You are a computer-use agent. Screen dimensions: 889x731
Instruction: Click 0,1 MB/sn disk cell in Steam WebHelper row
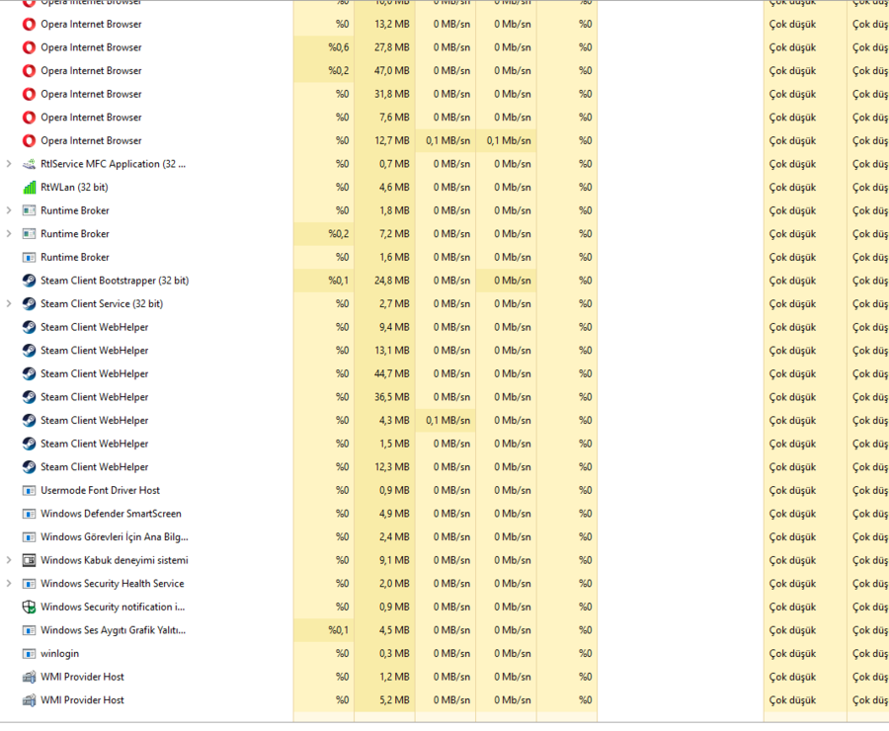[x=445, y=420]
